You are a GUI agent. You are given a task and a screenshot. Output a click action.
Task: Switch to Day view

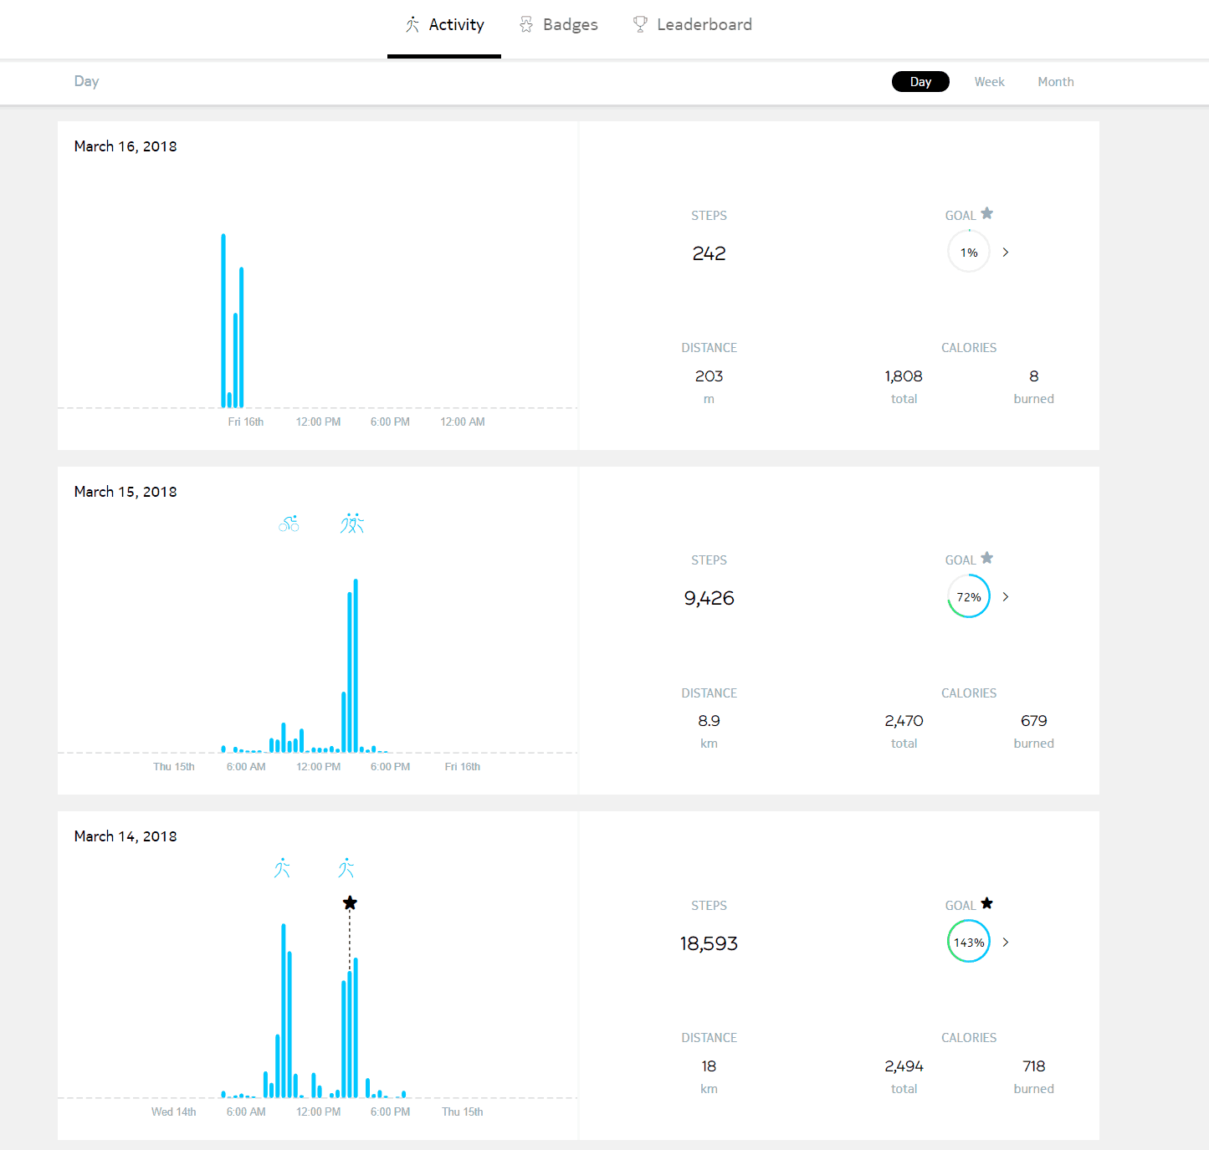pyautogui.click(x=920, y=82)
